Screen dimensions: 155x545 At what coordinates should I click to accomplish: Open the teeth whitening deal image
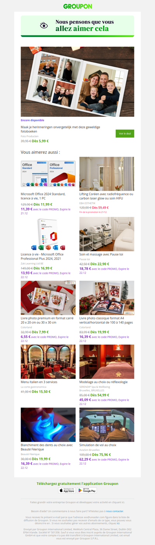pyautogui.click(x=48, y=425)
